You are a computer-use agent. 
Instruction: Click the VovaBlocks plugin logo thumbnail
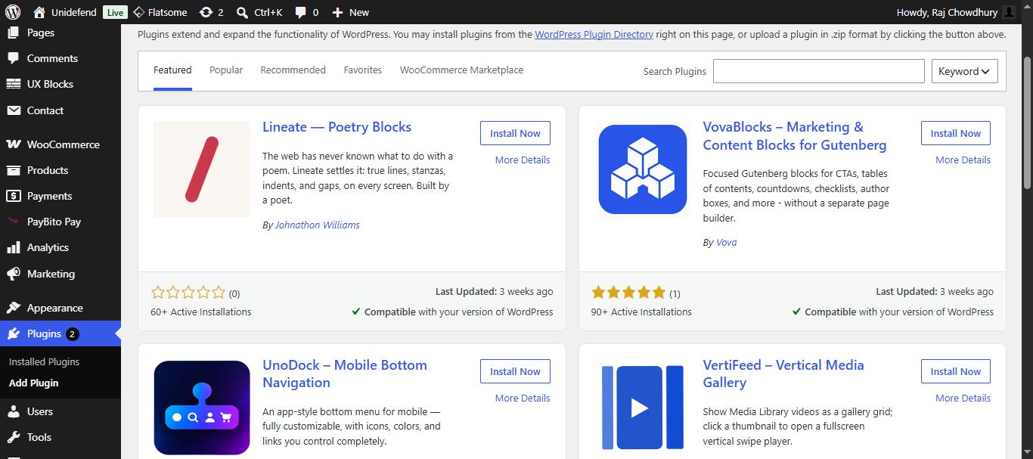click(643, 169)
